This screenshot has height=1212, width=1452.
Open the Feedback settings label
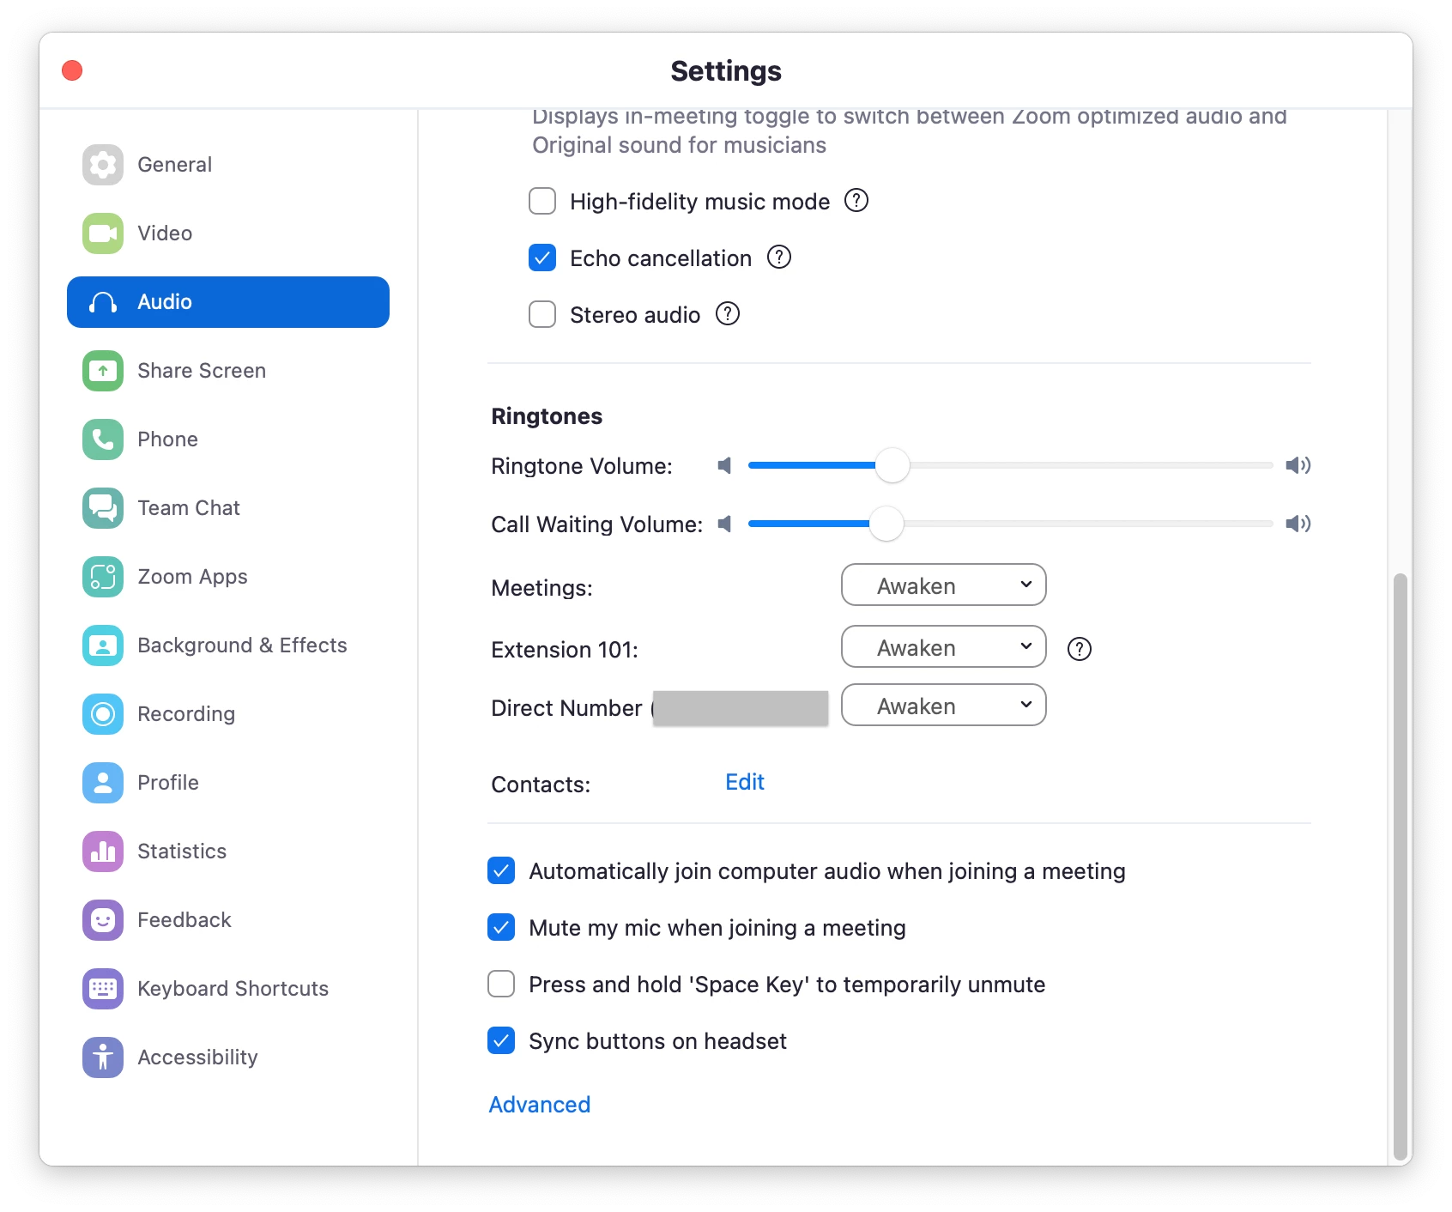(x=185, y=920)
